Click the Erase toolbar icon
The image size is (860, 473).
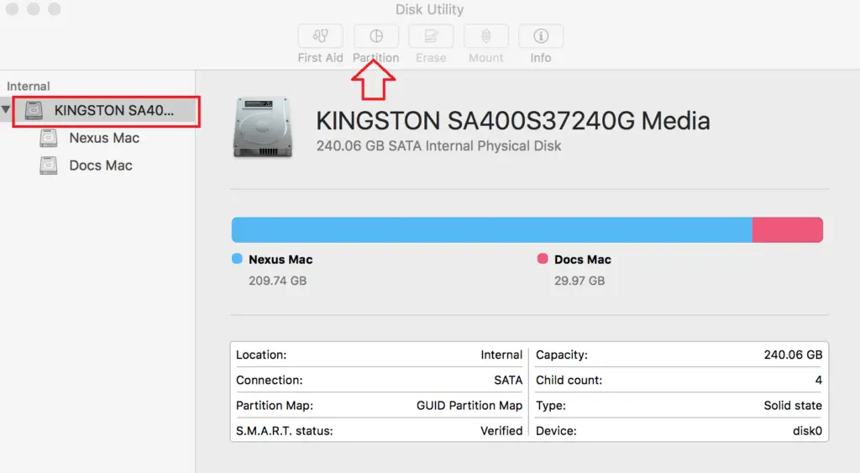(431, 36)
